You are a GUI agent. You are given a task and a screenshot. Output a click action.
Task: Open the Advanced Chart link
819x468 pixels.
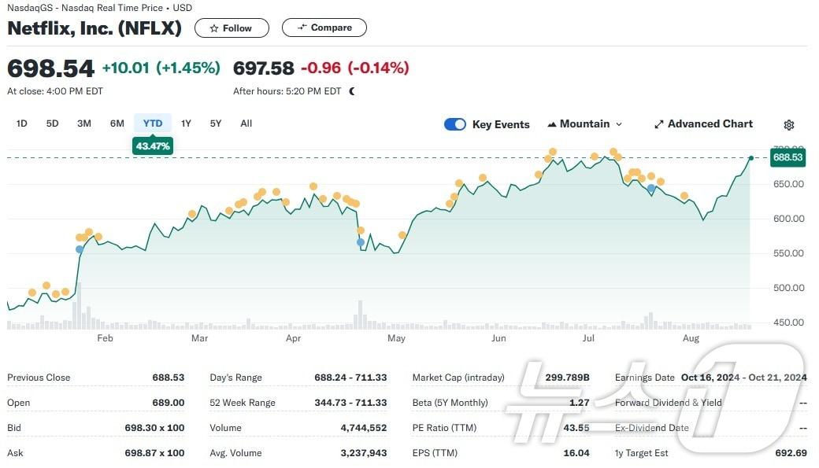(710, 124)
